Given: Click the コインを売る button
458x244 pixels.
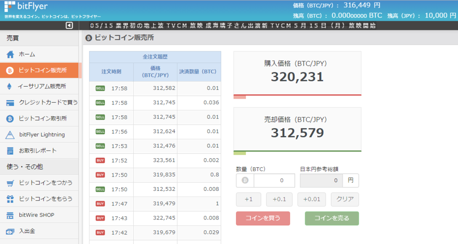Looking at the screenshot, I should (332, 219).
